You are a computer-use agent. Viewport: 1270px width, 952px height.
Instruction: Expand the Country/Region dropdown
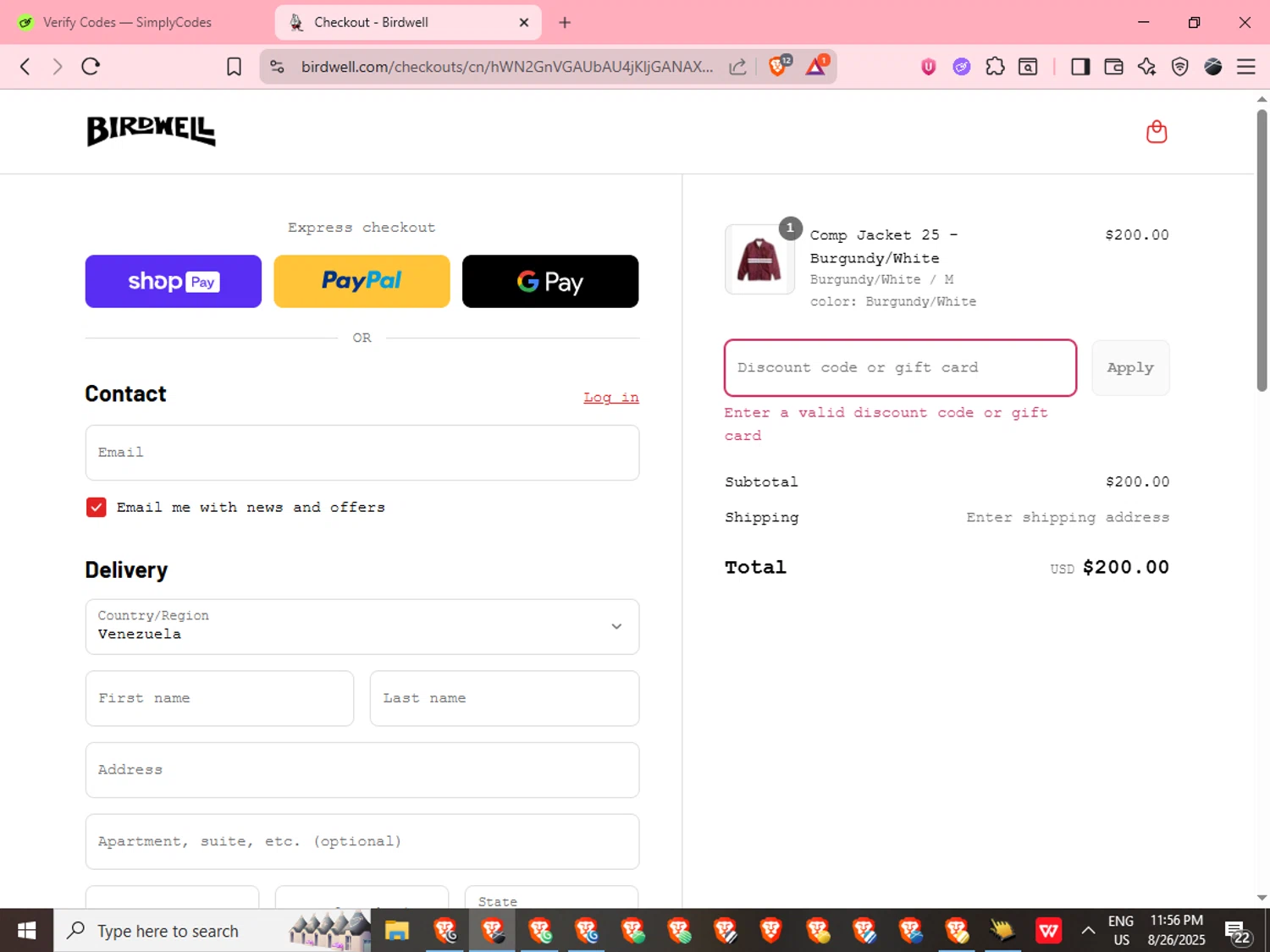tap(362, 627)
